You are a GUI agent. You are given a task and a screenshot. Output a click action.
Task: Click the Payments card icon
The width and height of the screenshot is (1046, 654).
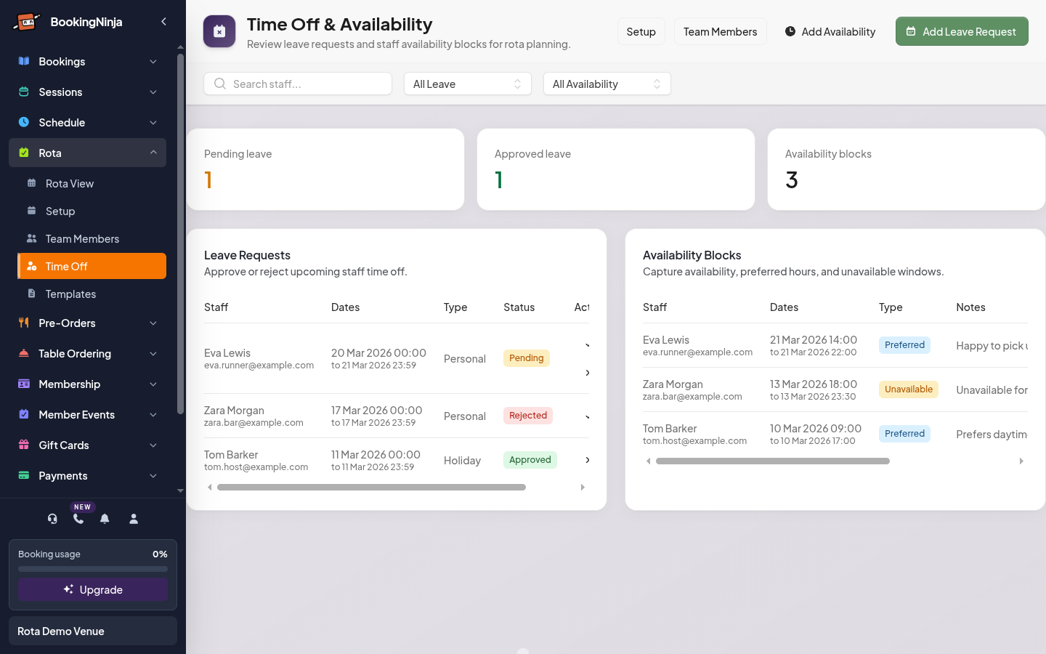pos(24,475)
